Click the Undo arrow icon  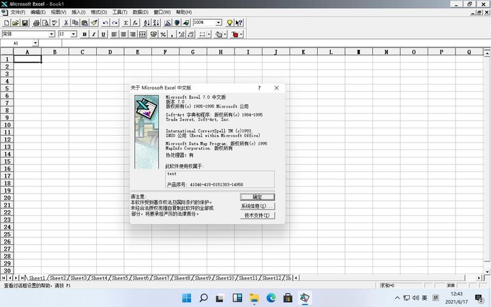(x=106, y=23)
